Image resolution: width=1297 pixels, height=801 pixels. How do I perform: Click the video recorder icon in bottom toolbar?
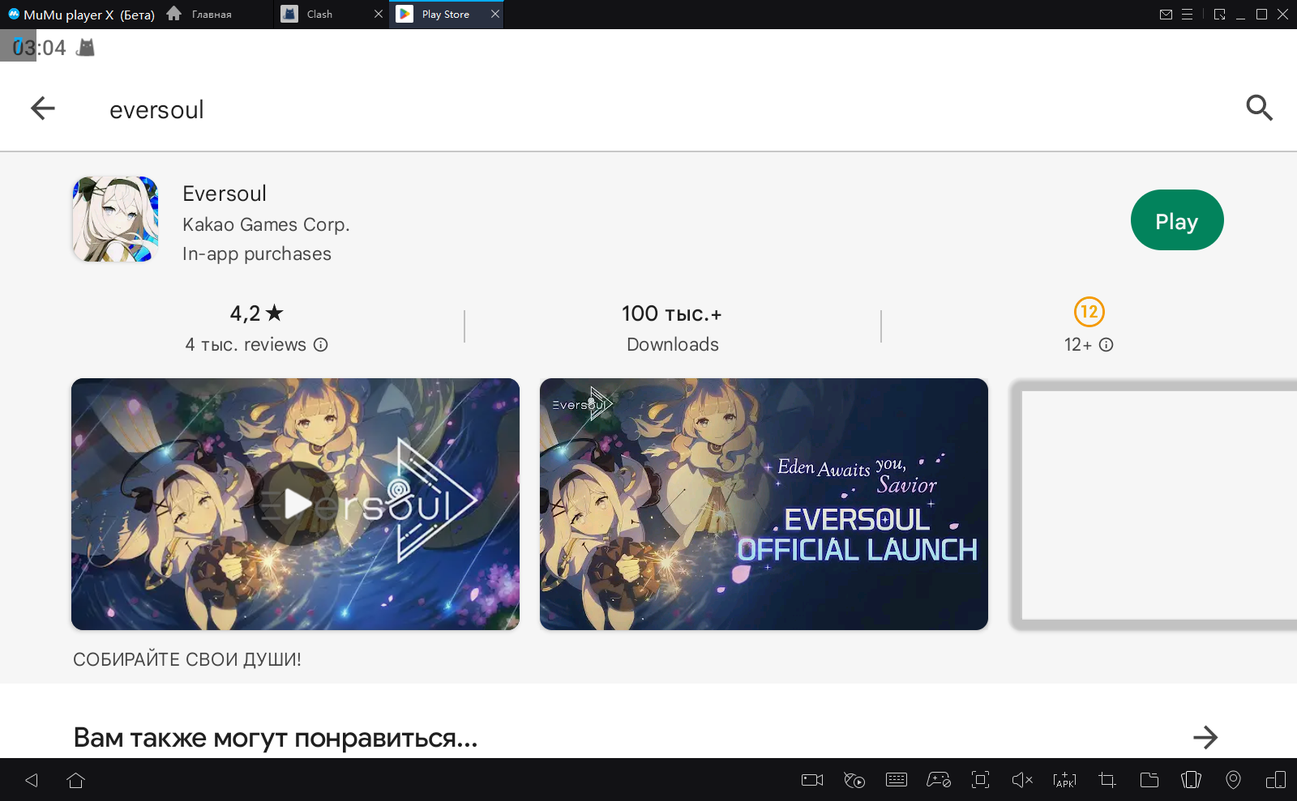(811, 780)
